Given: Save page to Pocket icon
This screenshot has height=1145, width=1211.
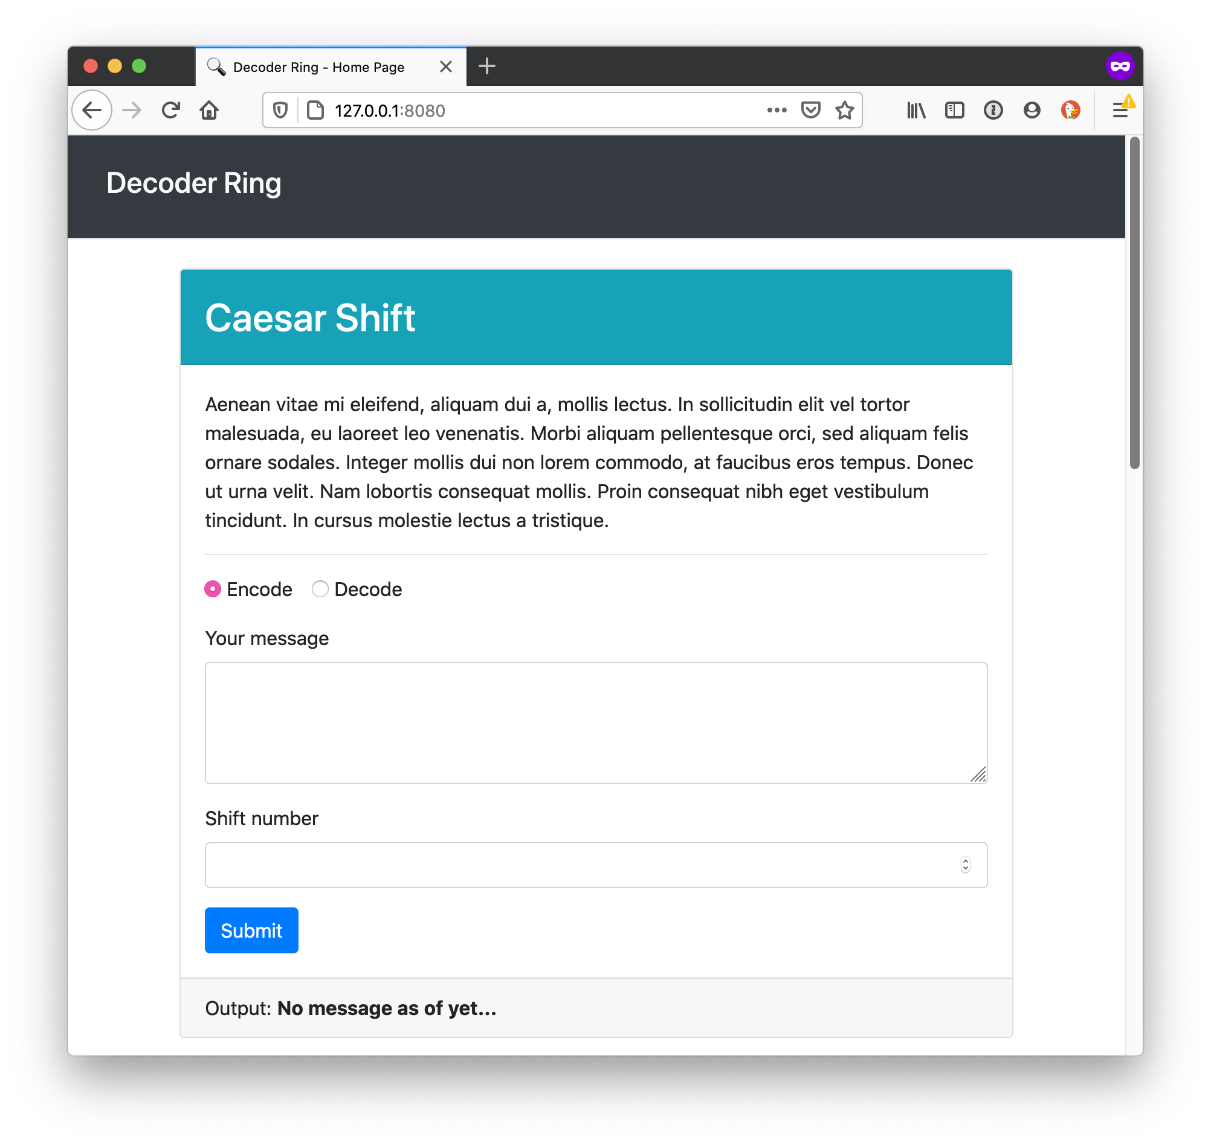Looking at the screenshot, I should coord(810,111).
